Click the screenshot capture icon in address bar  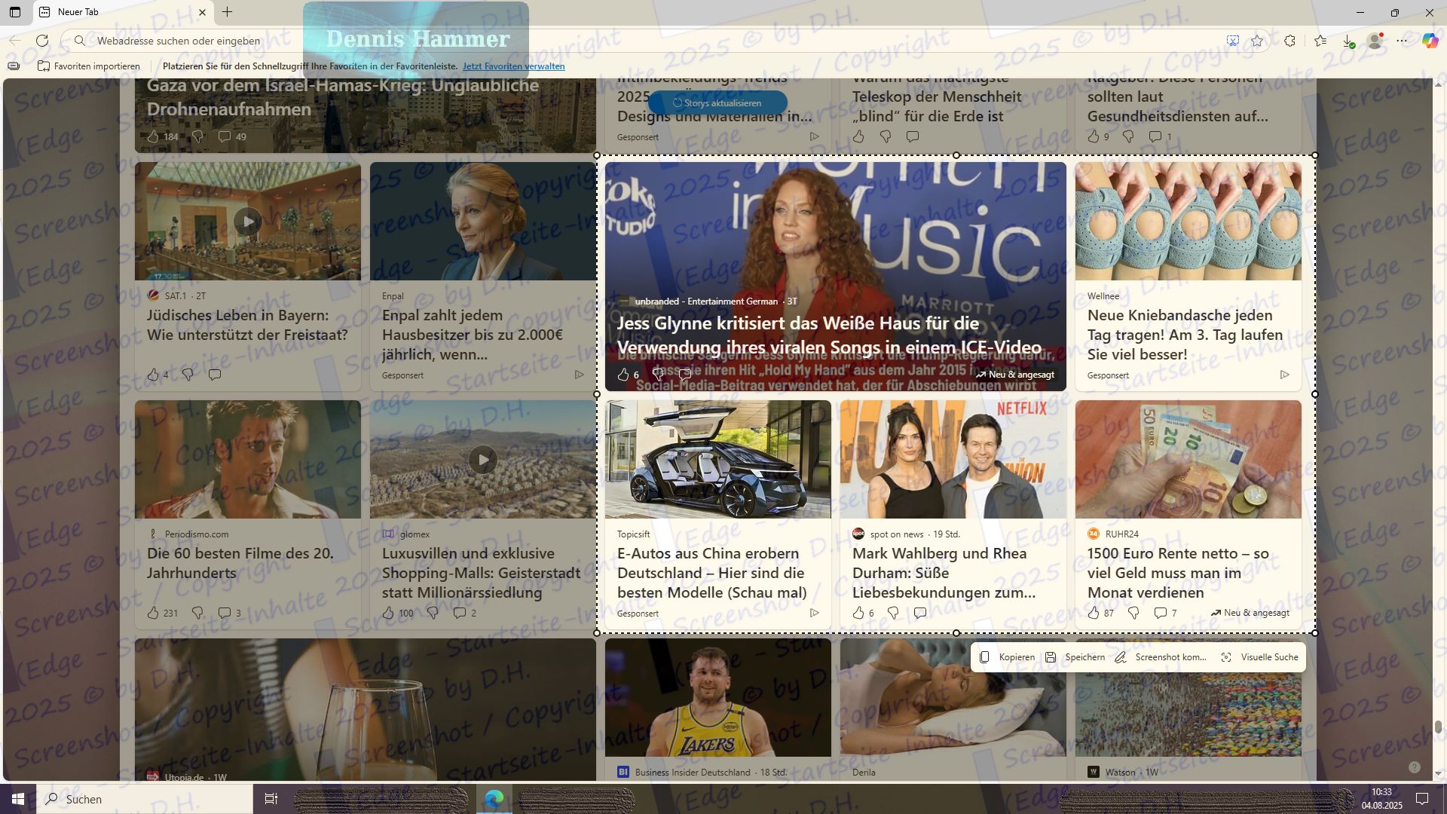(x=1232, y=41)
